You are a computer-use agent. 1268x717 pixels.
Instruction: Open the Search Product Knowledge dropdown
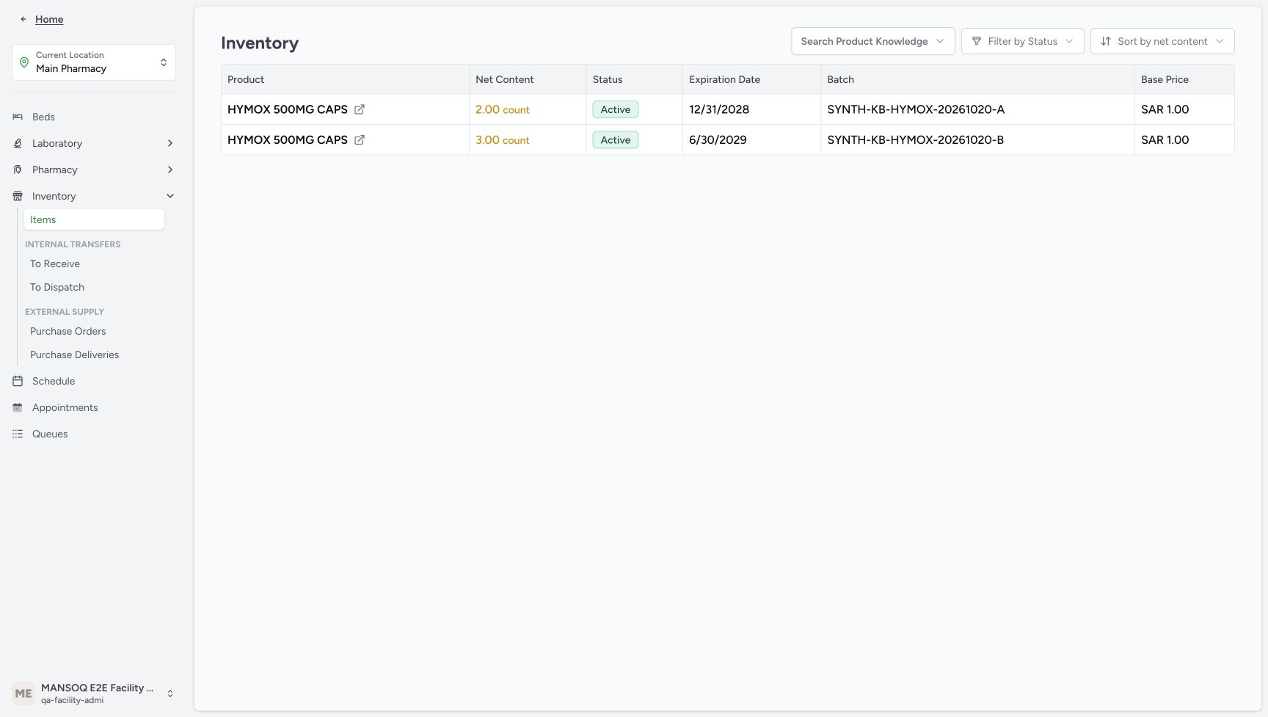click(x=872, y=41)
